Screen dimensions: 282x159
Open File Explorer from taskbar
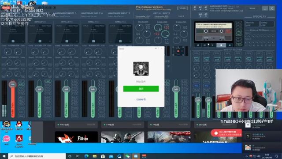[95, 156]
